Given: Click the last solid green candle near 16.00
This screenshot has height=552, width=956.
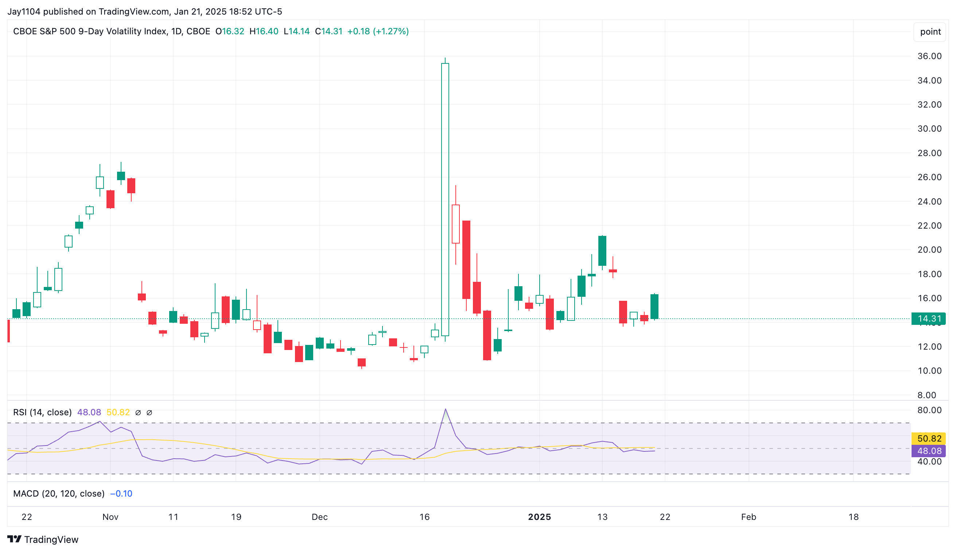Looking at the screenshot, I should pyautogui.click(x=654, y=306).
